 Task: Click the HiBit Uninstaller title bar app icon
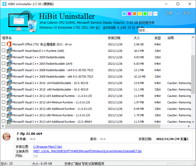point(4,4)
